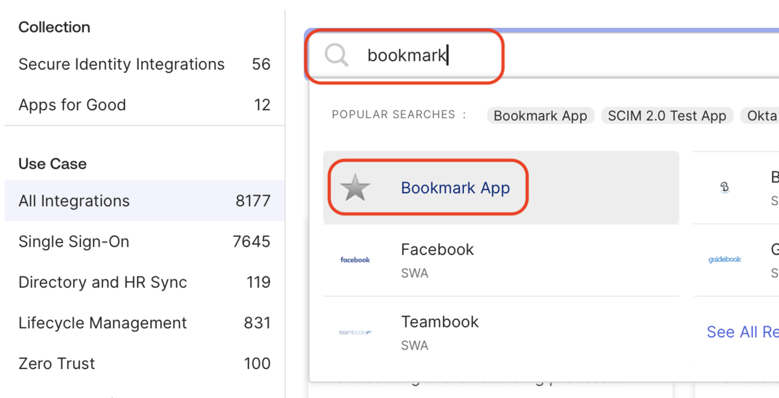This screenshot has width=779, height=398.
Task: Click the See All Results link
Action: click(742, 332)
